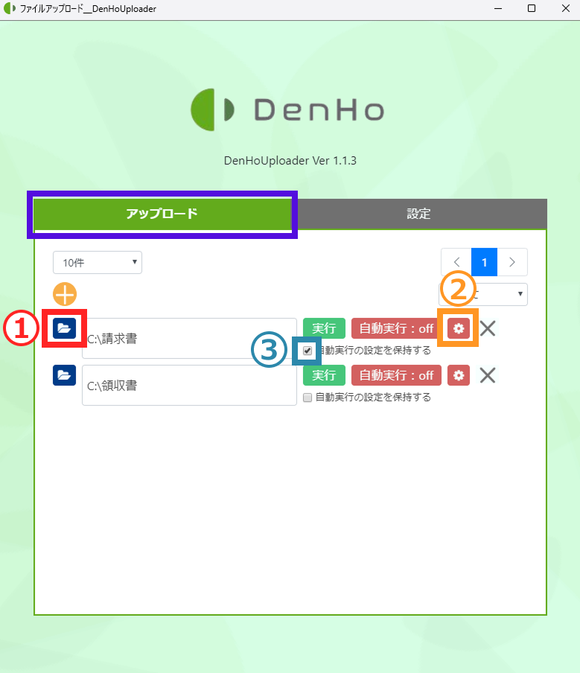Go to next page with right chevron
This screenshot has width=580, height=673.
pos(512,262)
